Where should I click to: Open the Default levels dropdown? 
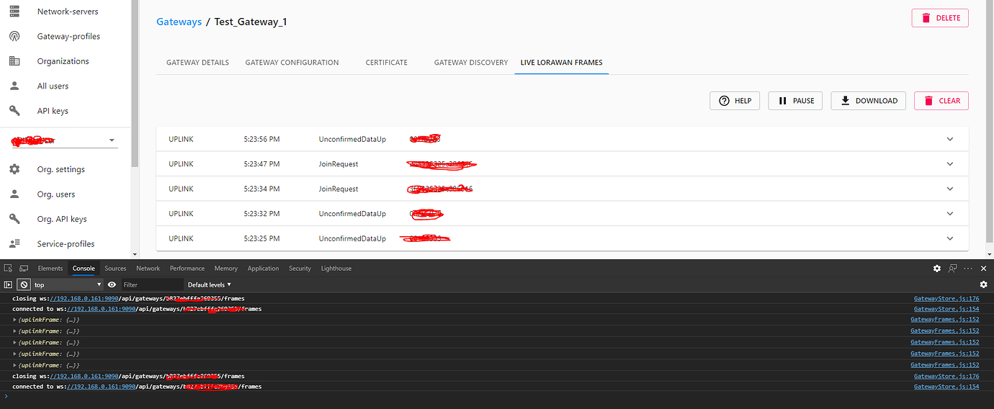tap(210, 284)
